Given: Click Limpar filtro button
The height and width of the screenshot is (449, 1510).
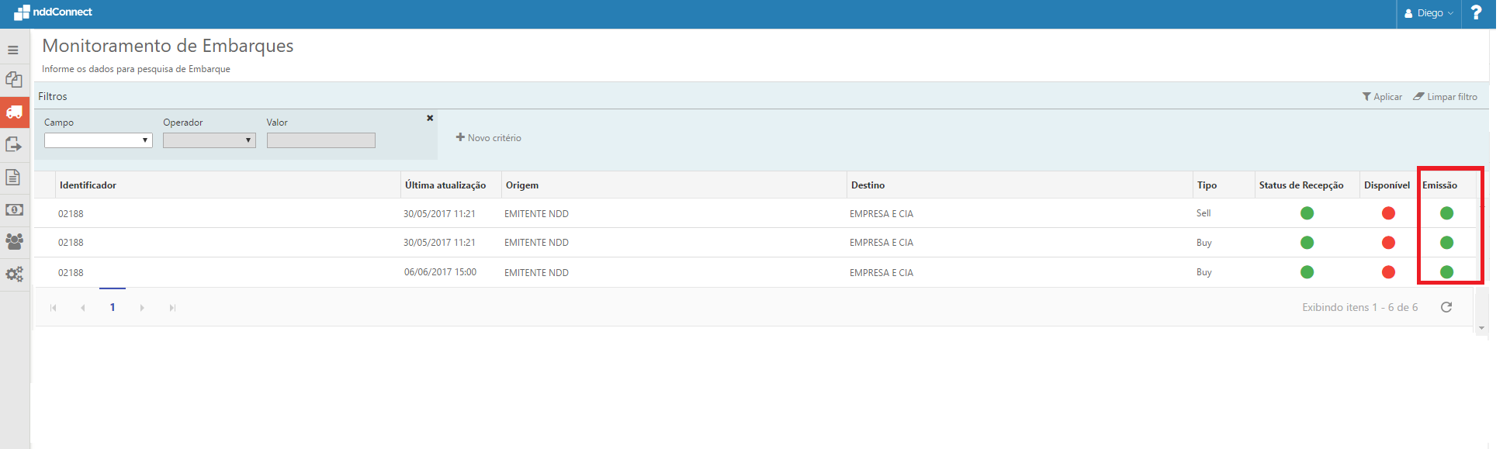Looking at the screenshot, I should [x=1445, y=97].
